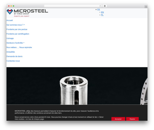Click the steel cylinder hero image
The image size is (154, 130).
pyautogui.click(x=74, y=90)
